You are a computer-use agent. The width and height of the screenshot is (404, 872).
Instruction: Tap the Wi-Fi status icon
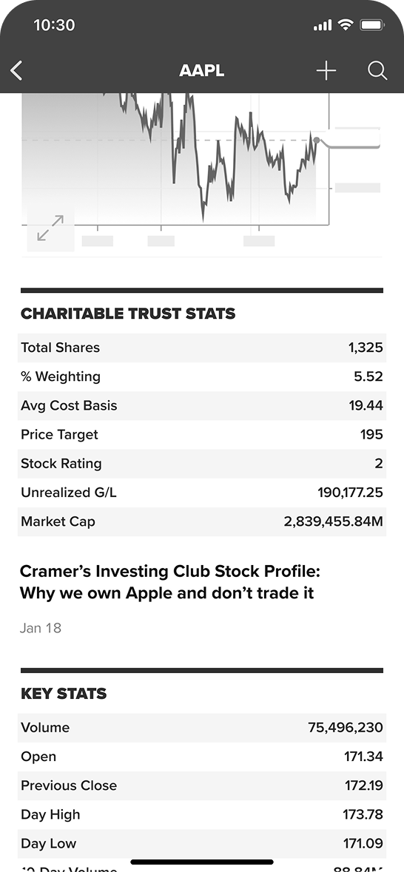pos(346,24)
